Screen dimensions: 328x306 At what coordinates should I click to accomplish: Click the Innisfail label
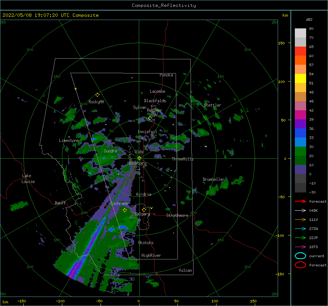tap(147, 132)
